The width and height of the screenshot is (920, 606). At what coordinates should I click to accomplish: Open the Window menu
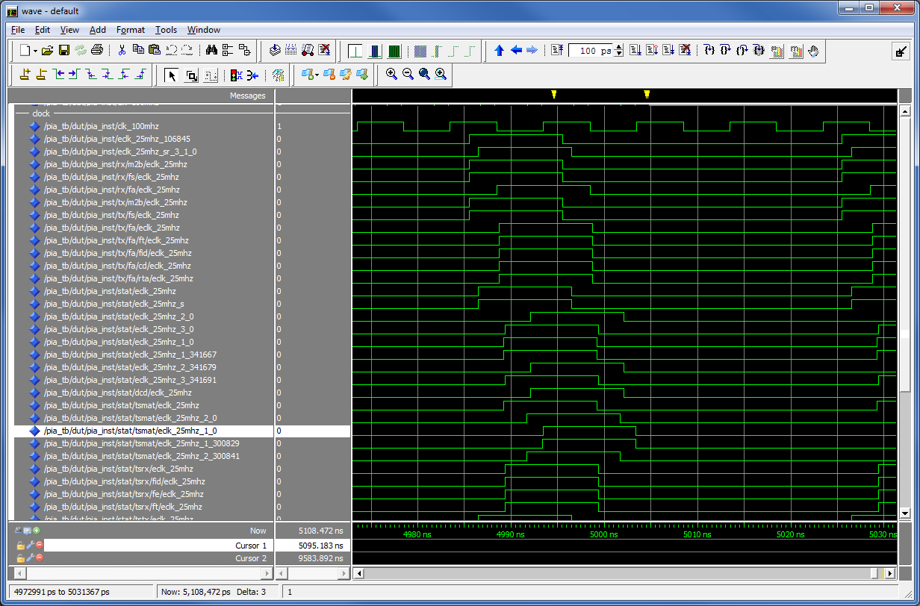click(x=203, y=30)
